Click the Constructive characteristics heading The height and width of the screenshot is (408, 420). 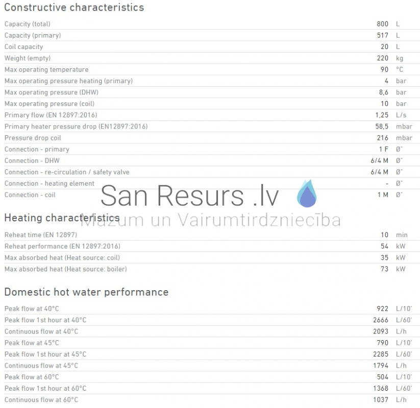coord(74,7)
